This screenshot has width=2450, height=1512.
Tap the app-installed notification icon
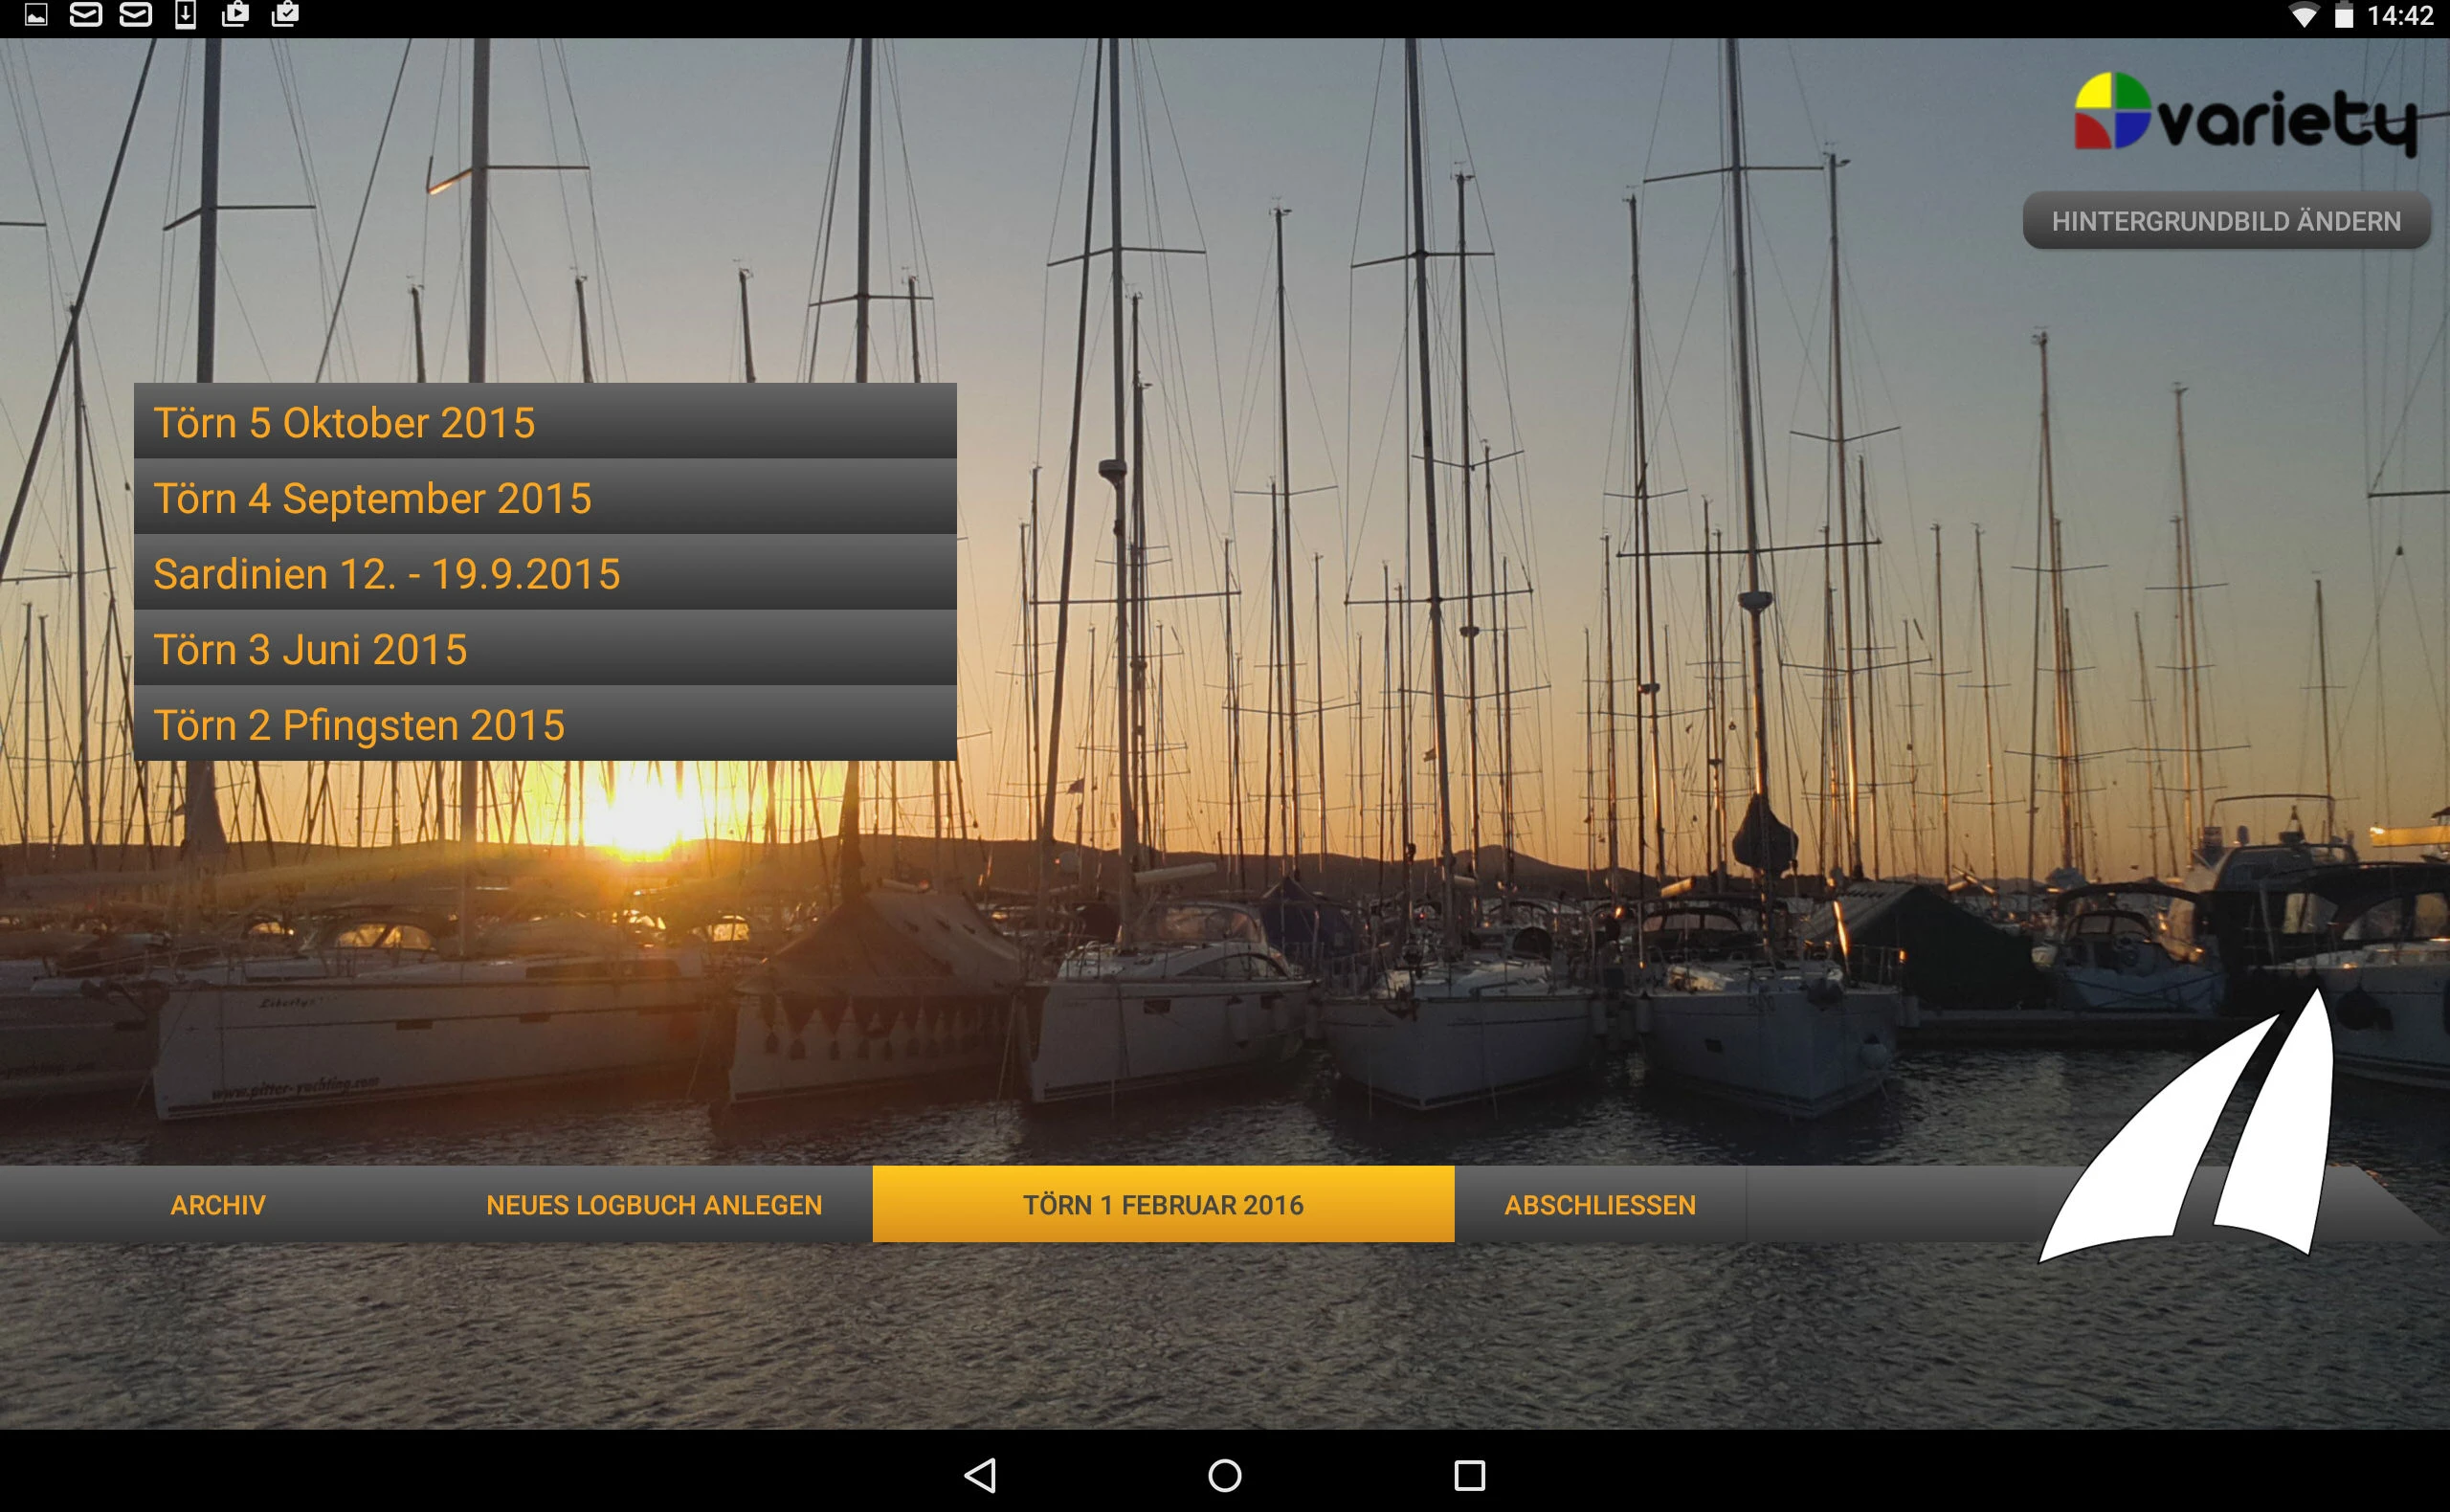click(x=286, y=15)
